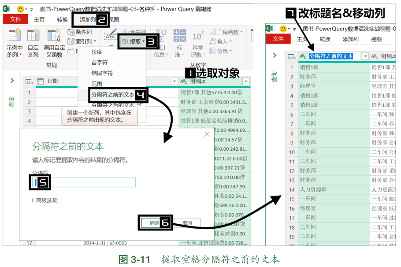401x267 pixels.
Task: Open filter dropdown of 分隔符之前的文本 column
Action: click(365, 56)
